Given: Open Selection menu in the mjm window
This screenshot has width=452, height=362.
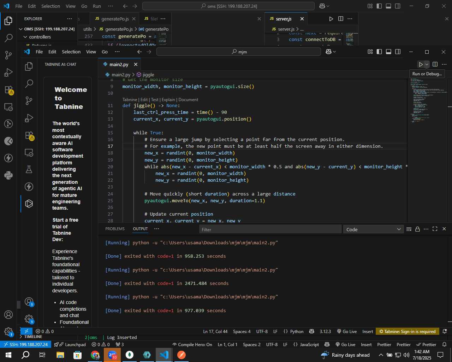Looking at the screenshot, I should coord(71,52).
